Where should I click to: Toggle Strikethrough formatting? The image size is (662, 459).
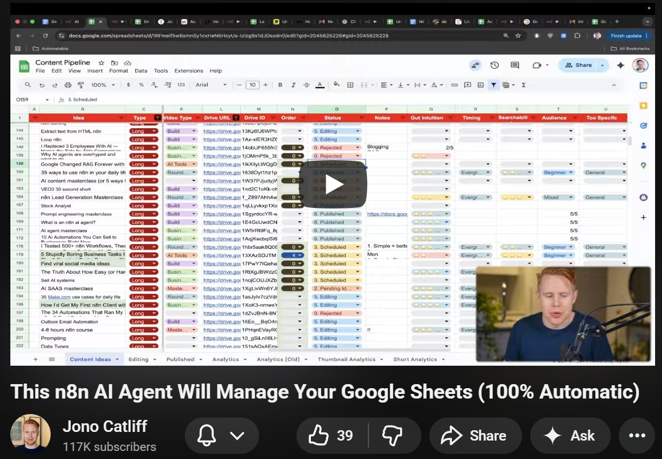tap(306, 85)
